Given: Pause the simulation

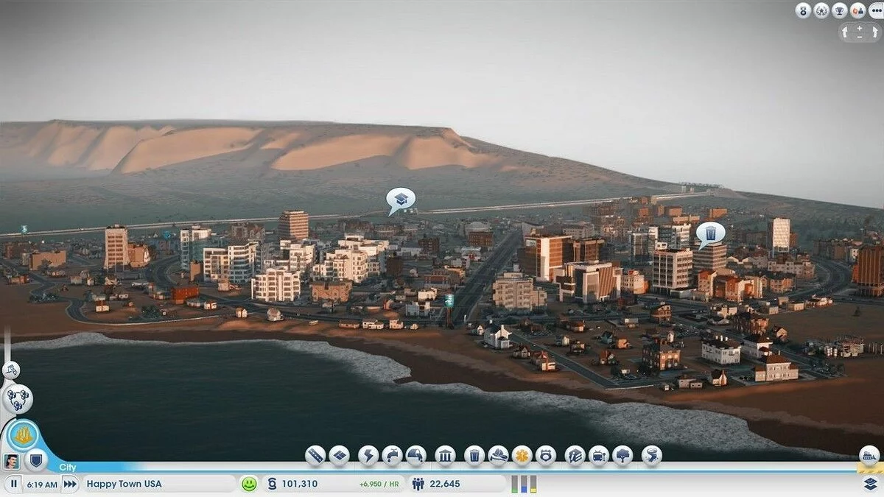Looking at the screenshot, I should tap(13, 484).
